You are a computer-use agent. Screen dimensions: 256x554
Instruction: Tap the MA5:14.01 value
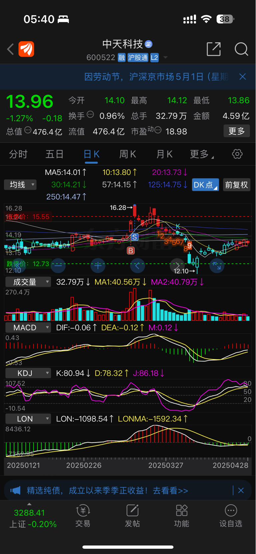pos(66,172)
